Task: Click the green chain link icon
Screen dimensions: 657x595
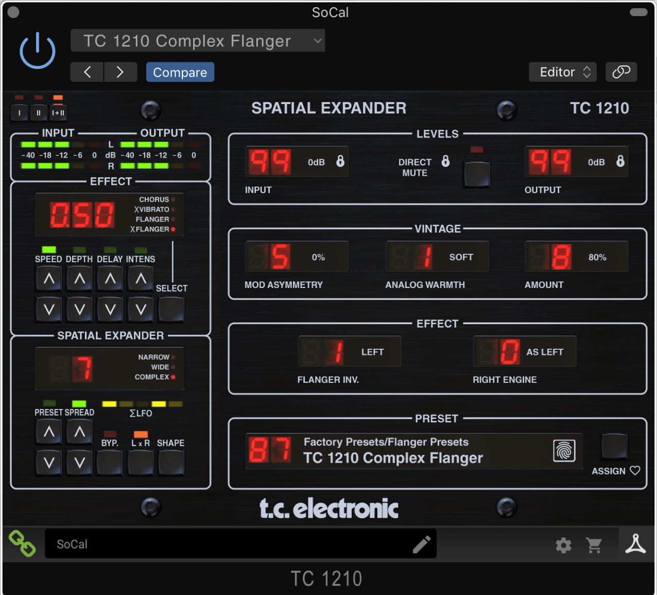Action: [x=22, y=544]
